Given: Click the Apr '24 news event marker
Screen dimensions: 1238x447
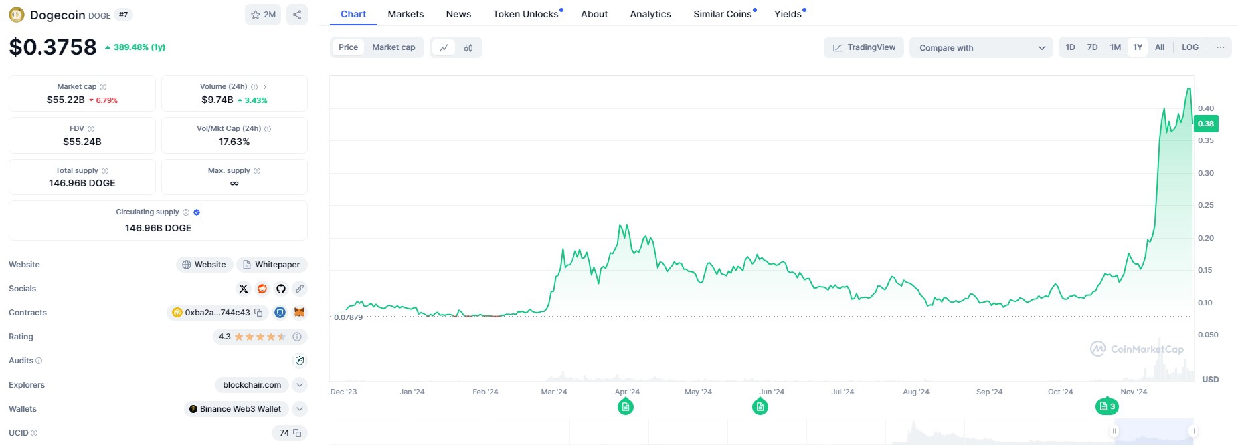Looking at the screenshot, I should coord(626,406).
